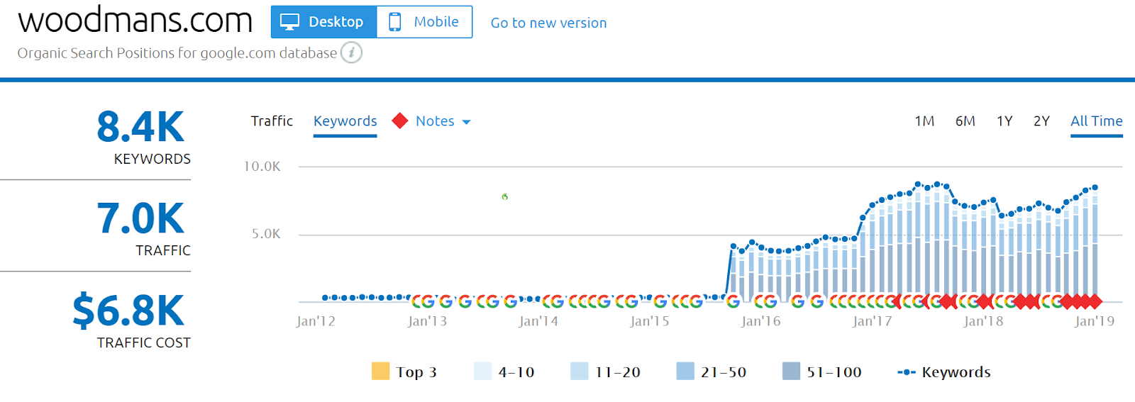
Task: Switch to Desktop view
Action: 324,22
